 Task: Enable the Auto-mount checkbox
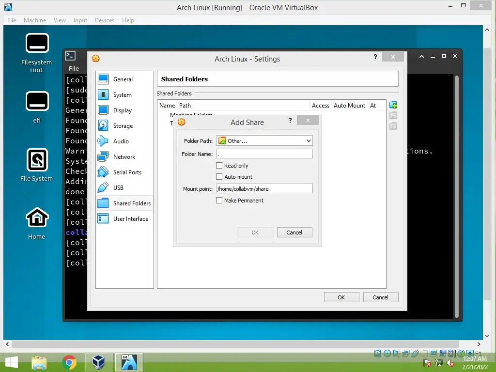(x=219, y=176)
